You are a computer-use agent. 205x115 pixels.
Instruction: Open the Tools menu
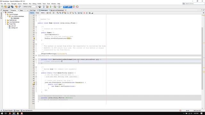[x=48, y=4]
